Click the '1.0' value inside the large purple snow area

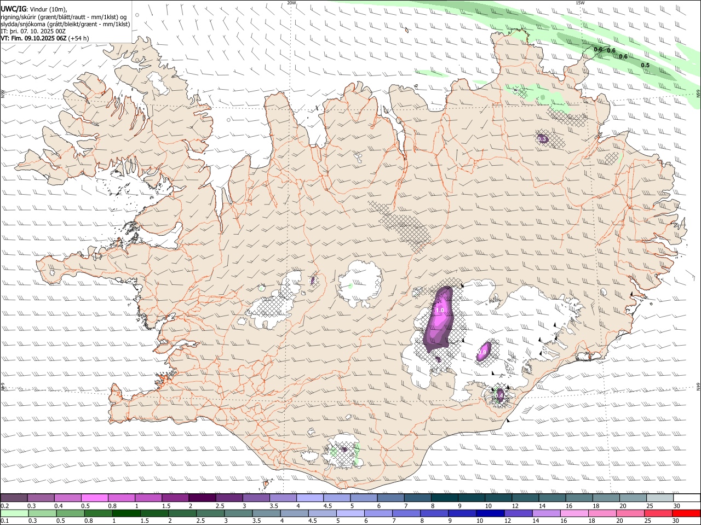pyautogui.click(x=440, y=311)
